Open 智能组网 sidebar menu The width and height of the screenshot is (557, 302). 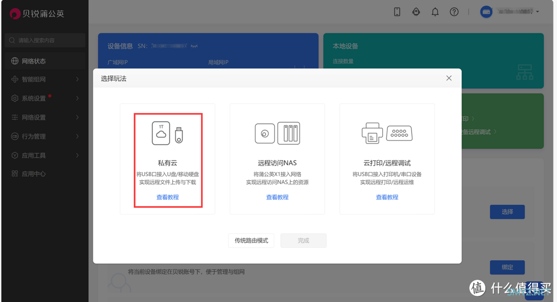pyautogui.click(x=45, y=80)
